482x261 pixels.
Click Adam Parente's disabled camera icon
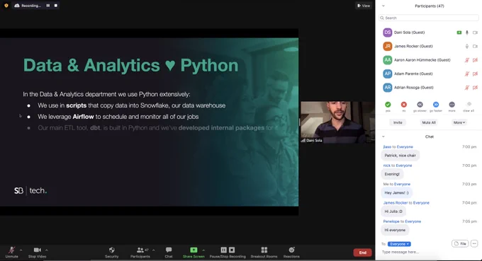tap(475, 74)
